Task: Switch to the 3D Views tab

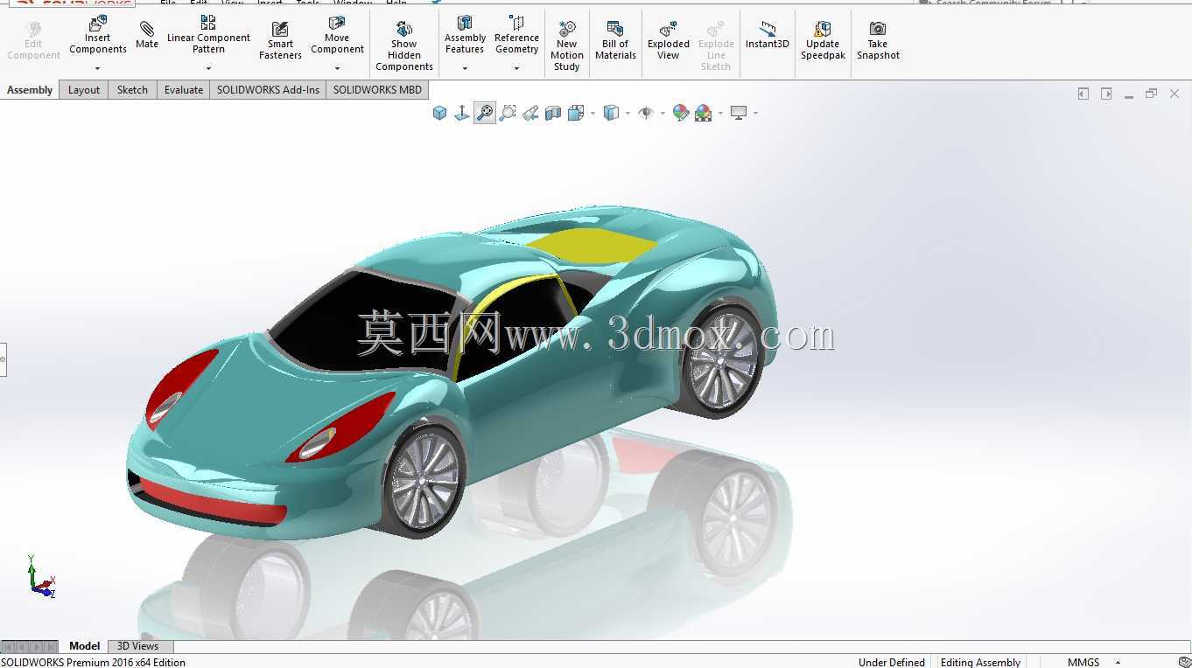Action: [x=137, y=646]
